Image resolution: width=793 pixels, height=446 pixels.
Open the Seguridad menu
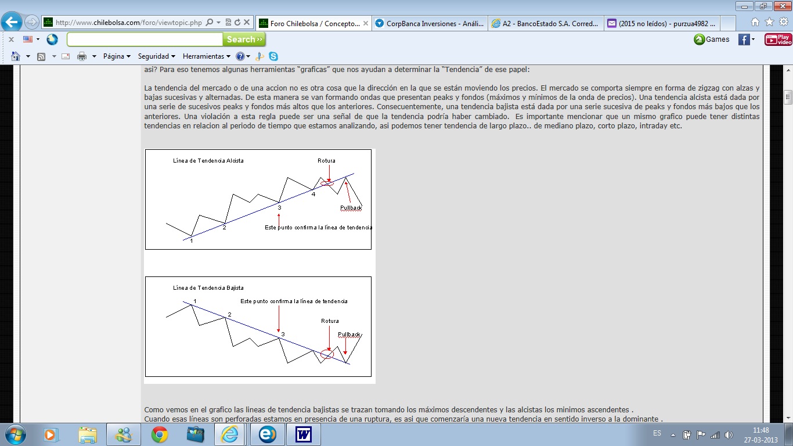tap(157, 56)
